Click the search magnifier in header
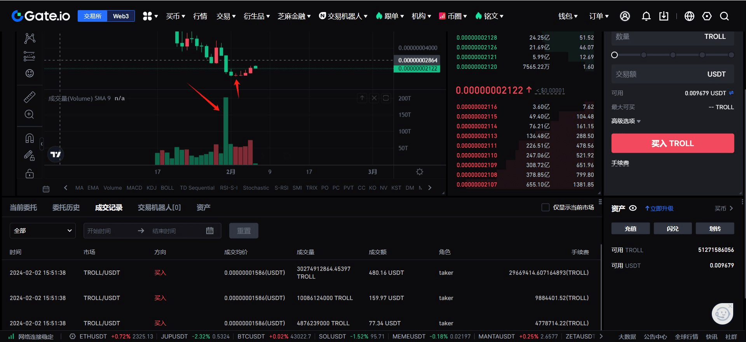Screen dimensions: 746x342 coord(724,16)
